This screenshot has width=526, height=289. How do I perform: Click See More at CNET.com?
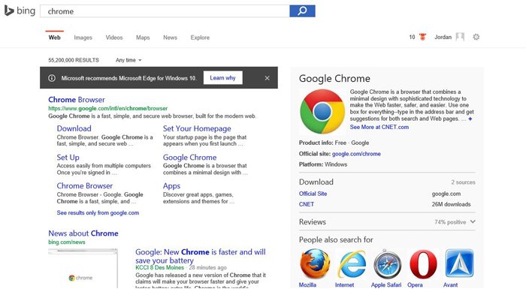pos(379,127)
